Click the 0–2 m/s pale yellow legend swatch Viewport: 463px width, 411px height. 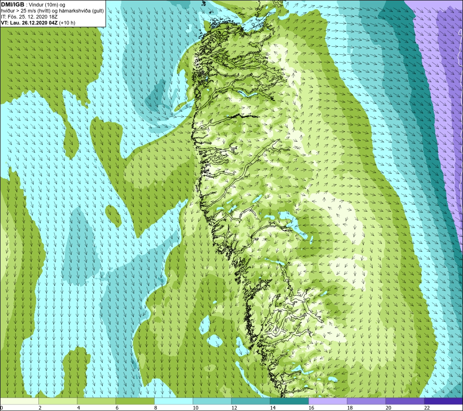(19, 401)
